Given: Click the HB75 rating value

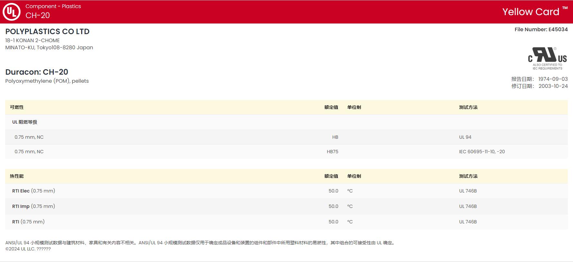Looking at the screenshot, I should pos(332,152).
